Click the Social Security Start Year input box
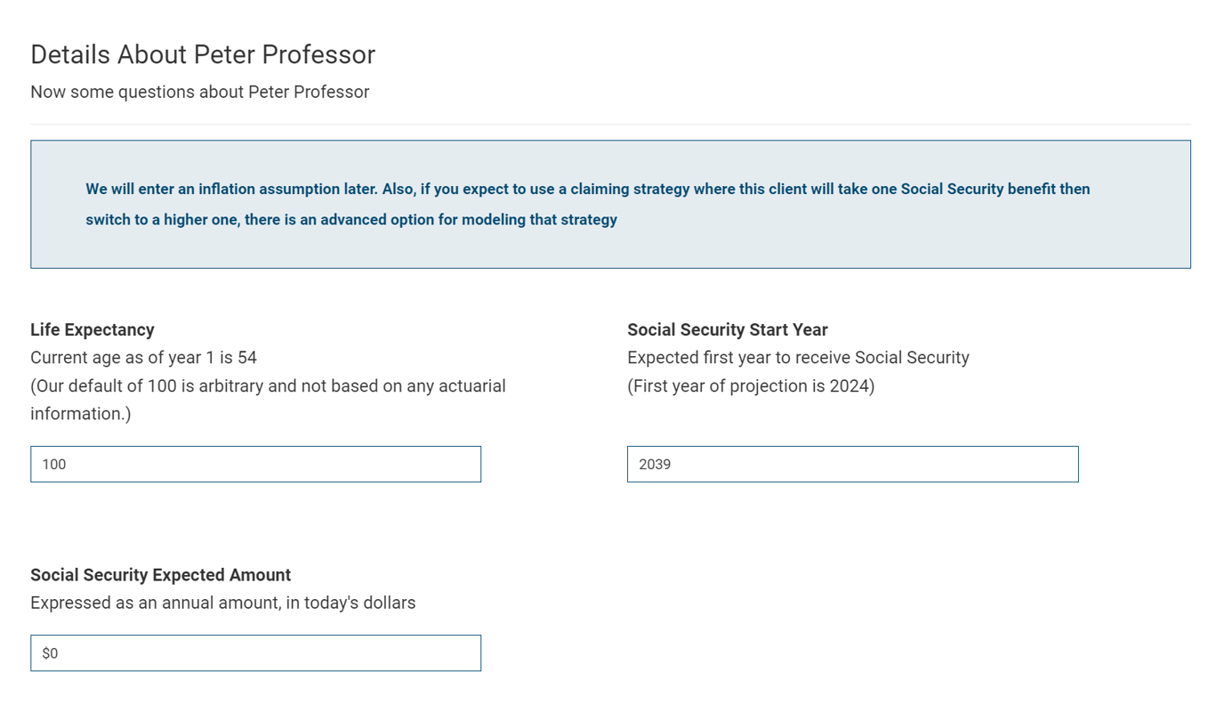This screenshot has height=721, width=1224. click(852, 464)
